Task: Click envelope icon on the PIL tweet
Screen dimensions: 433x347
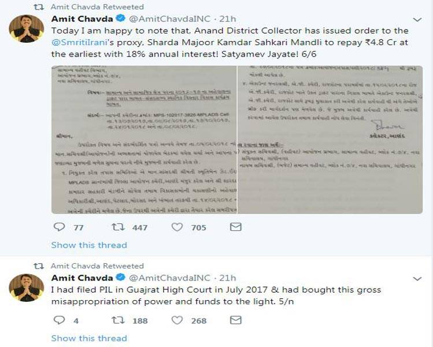Action: click(235, 320)
